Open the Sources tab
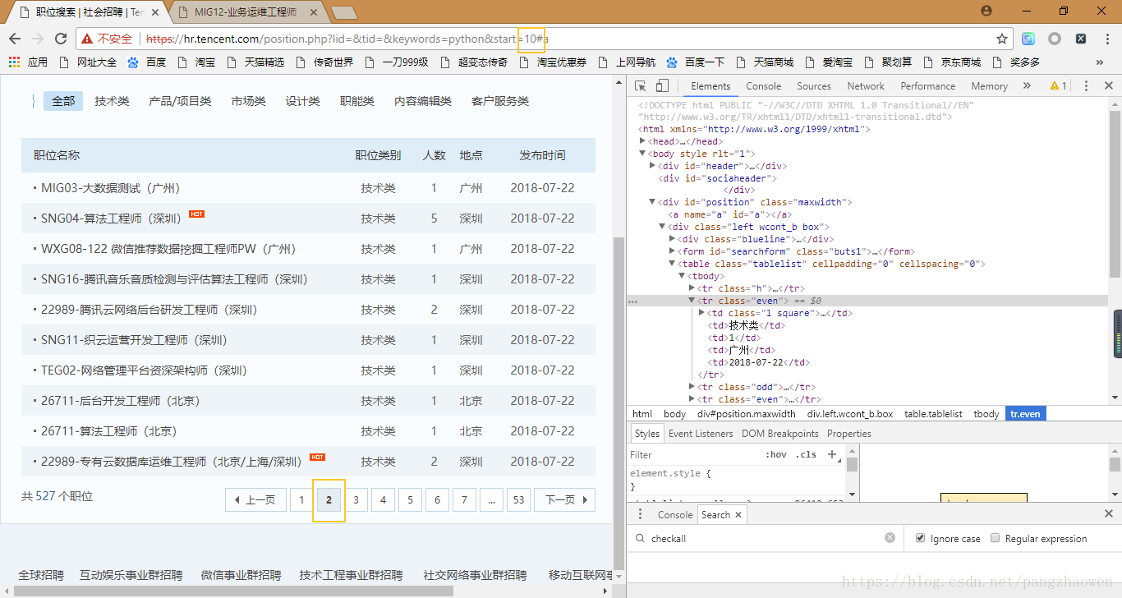Image resolution: width=1122 pixels, height=598 pixels. point(814,85)
